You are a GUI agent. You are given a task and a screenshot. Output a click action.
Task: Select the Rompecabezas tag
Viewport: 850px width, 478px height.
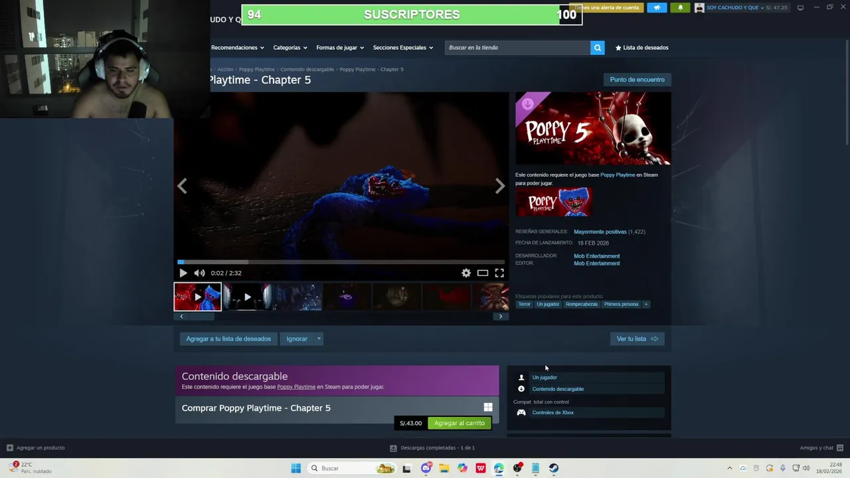coord(582,305)
